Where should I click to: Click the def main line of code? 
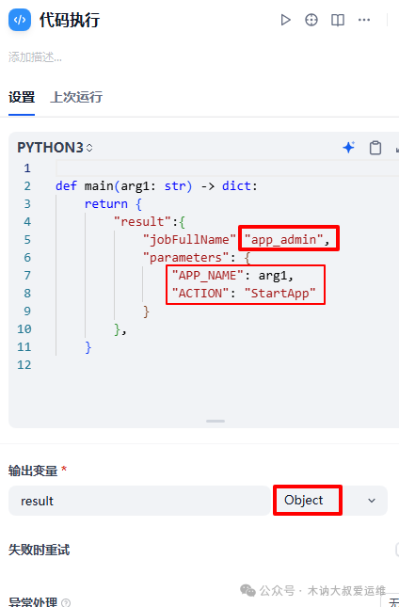(156, 185)
